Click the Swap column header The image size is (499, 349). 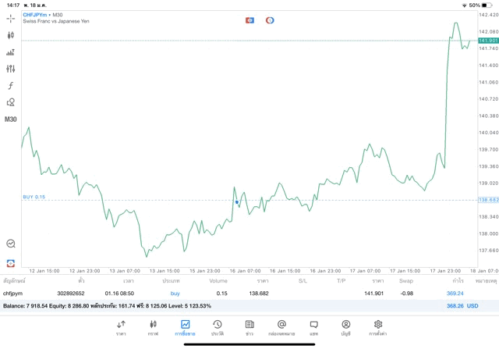[406, 281]
